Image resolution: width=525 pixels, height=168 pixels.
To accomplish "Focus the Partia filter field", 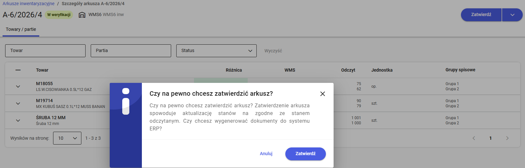I will click(131, 51).
